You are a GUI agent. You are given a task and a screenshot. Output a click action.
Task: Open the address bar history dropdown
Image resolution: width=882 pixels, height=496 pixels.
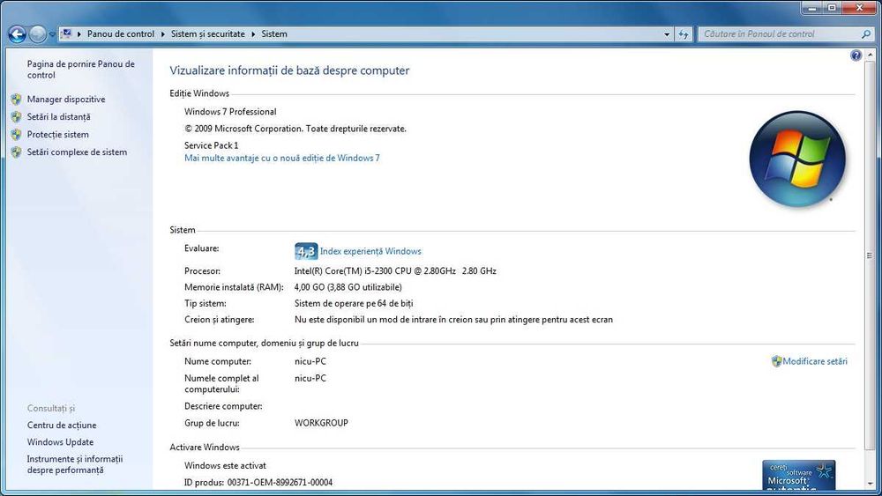[x=667, y=34]
